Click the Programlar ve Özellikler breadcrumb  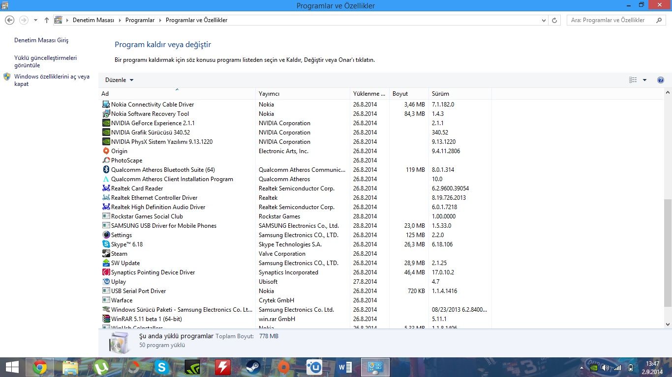pos(196,20)
